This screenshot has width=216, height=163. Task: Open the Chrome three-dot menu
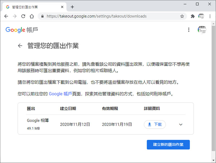coord(210,16)
